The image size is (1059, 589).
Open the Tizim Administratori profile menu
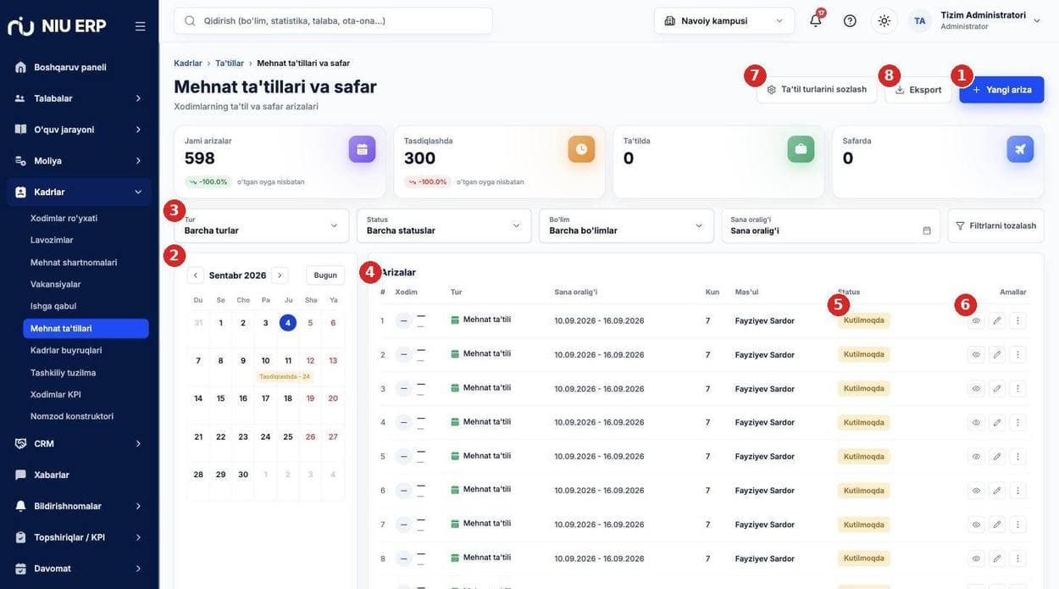[x=975, y=20]
